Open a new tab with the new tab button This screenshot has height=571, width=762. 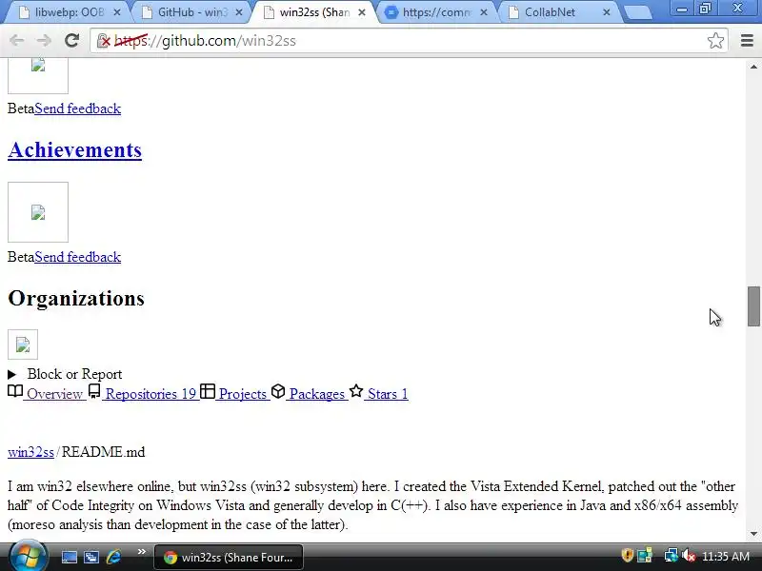[638, 12]
